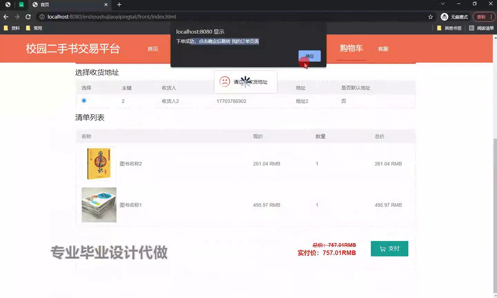Click the 确定 button in the dialog
Viewport: 497px width, 298px height.
(309, 56)
